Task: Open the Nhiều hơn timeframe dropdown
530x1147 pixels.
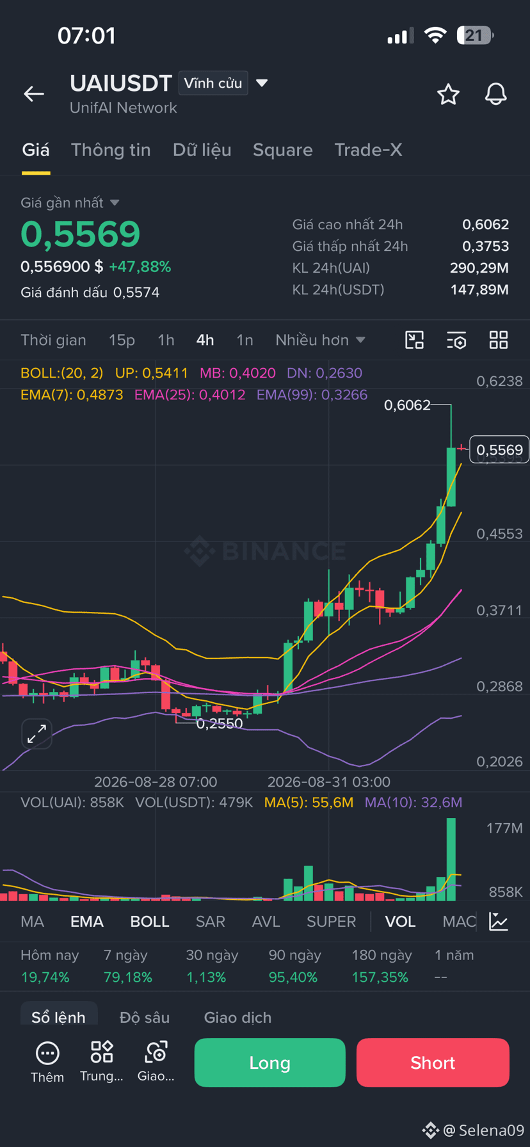Action: [x=320, y=340]
